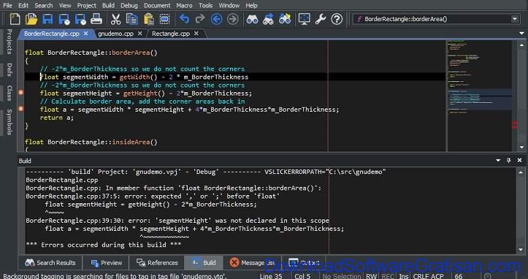This screenshot has width=528, height=279.
Task: Open the Debug menu
Action: [x=129, y=5]
